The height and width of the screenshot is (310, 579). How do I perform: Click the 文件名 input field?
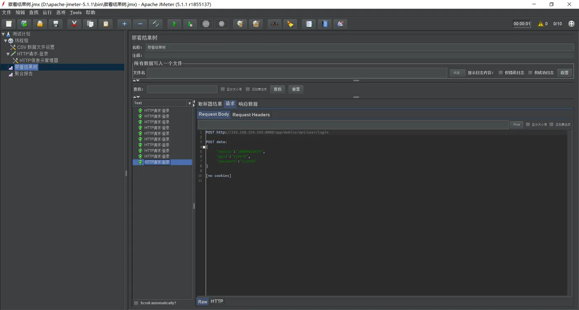tap(297, 73)
